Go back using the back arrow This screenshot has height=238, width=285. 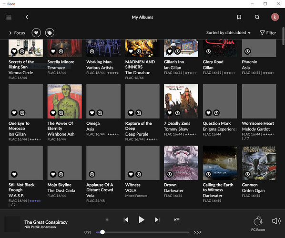[27, 17]
